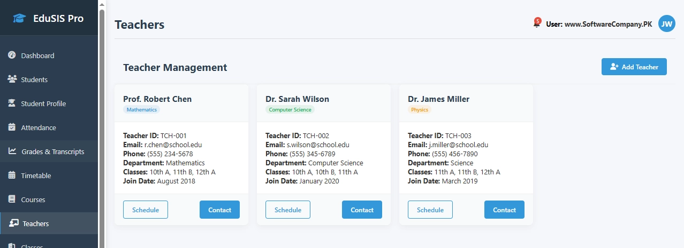Click the Courses book icon
684x248 pixels.
click(x=12, y=199)
